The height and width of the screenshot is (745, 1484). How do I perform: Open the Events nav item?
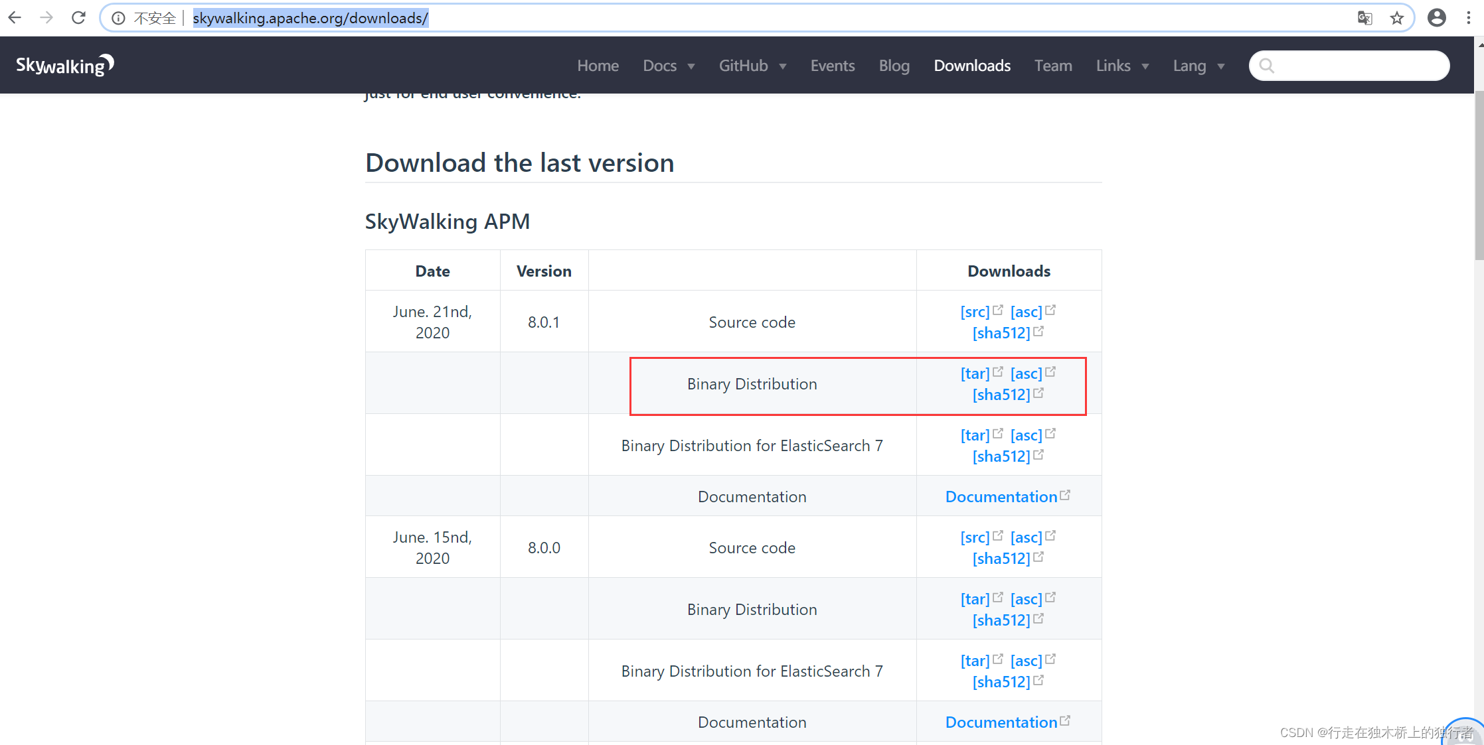point(833,66)
